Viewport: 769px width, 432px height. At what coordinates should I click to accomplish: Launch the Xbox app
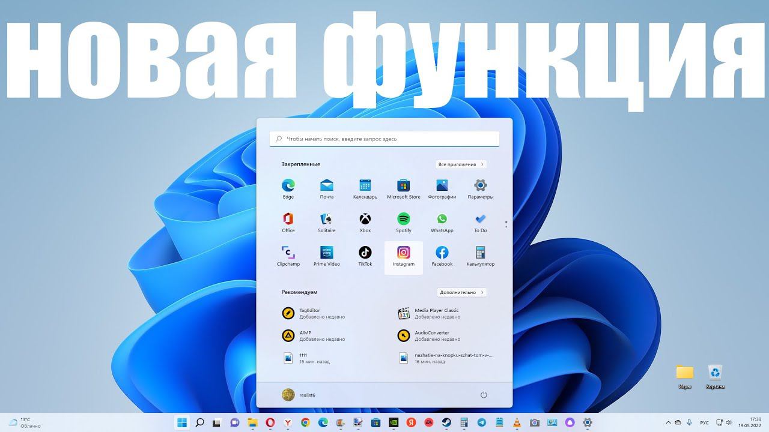point(365,223)
